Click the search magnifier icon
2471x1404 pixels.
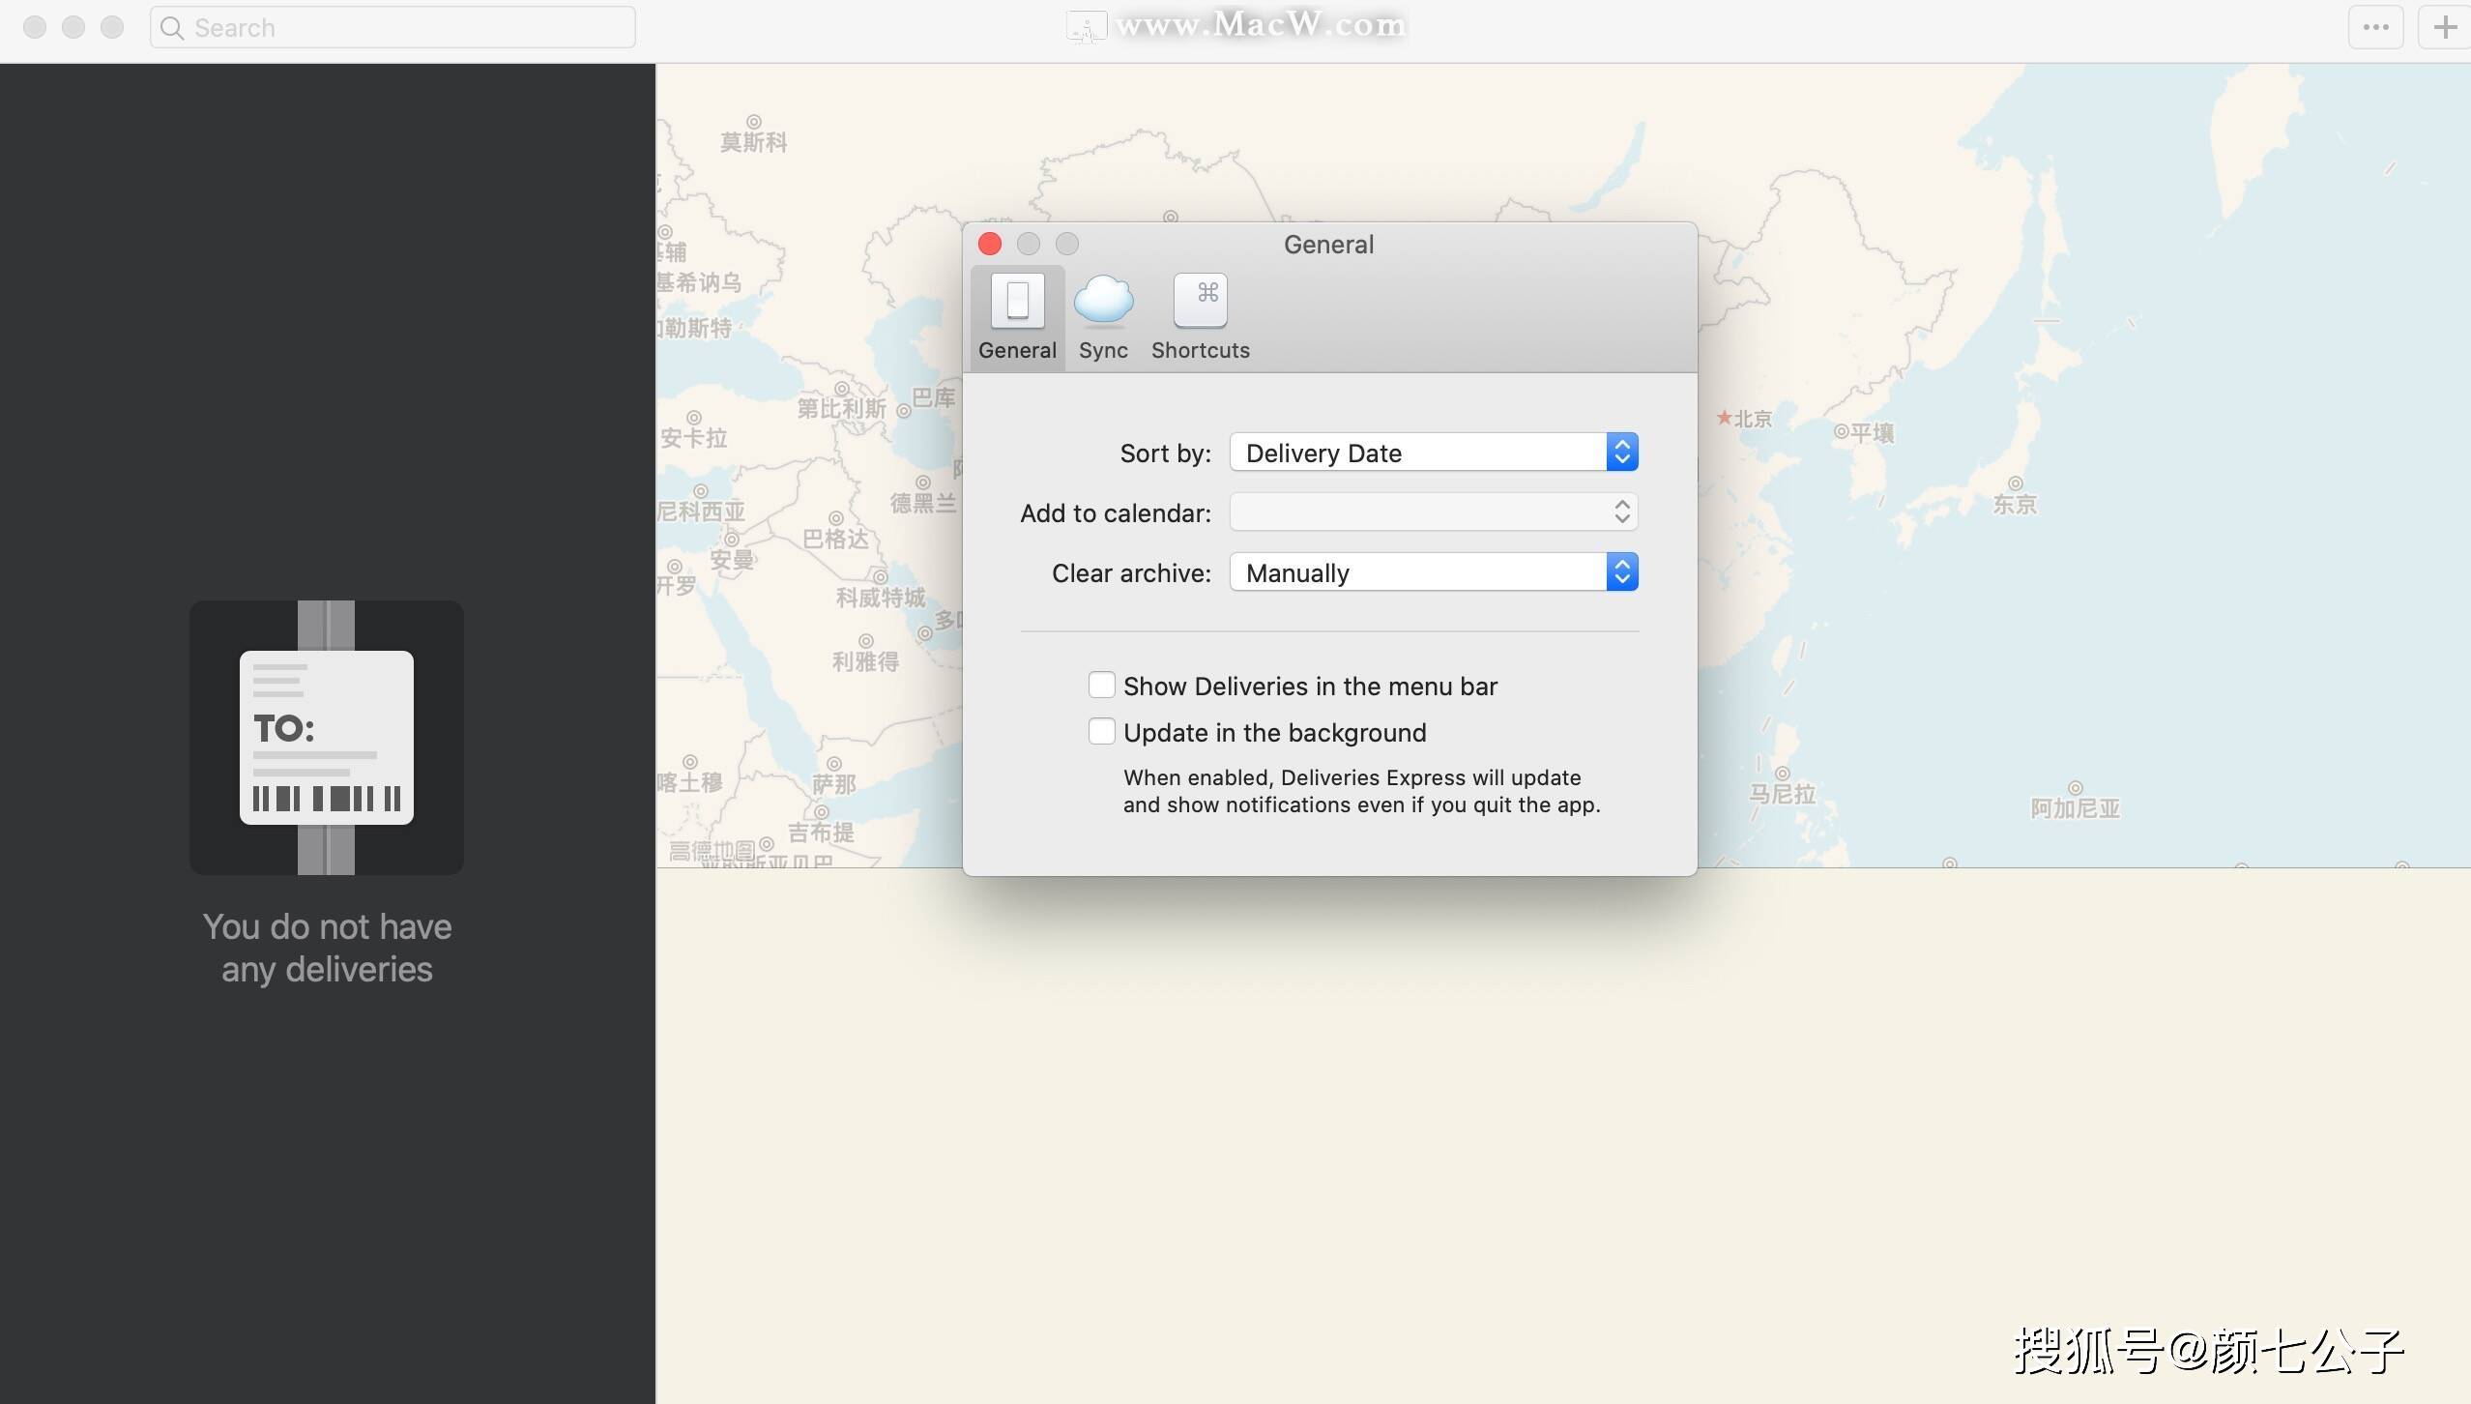(172, 28)
